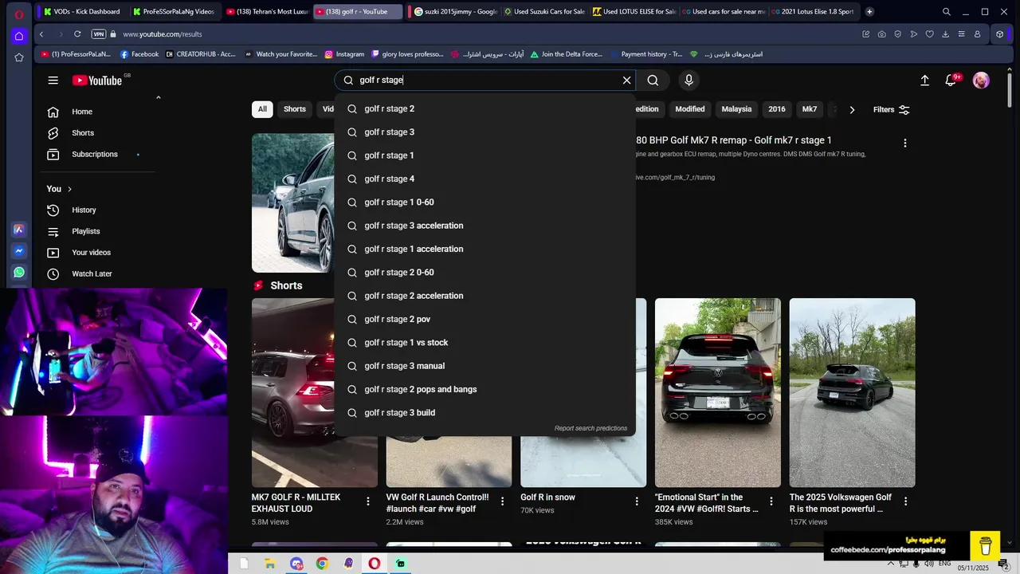Image resolution: width=1020 pixels, height=574 pixels.
Task: Choose suggestion golf r stage 2 pov
Action: [484, 320]
